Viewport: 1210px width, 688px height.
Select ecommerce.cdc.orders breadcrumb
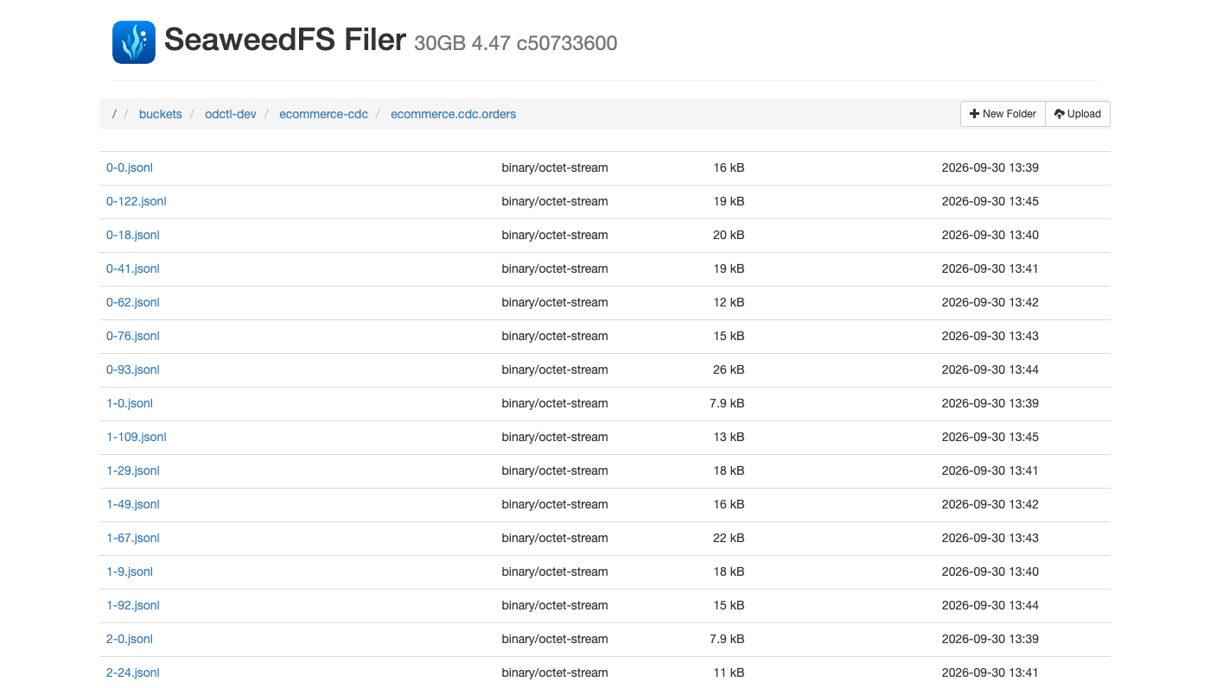tap(453, 114)
